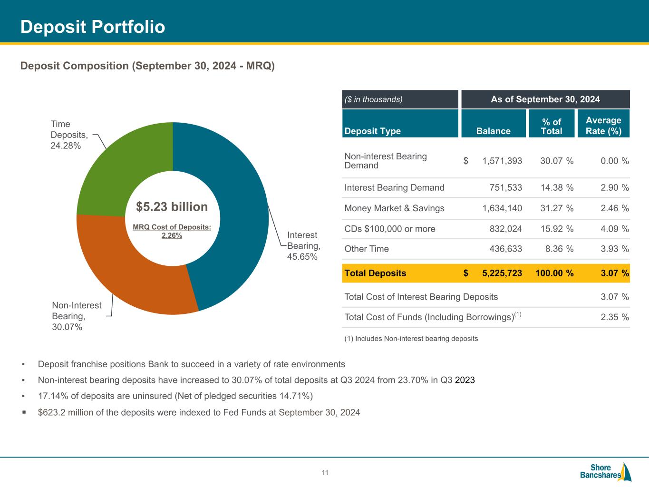Click the Shore Bancshares sailboat logo

click(x=606, y=471)
